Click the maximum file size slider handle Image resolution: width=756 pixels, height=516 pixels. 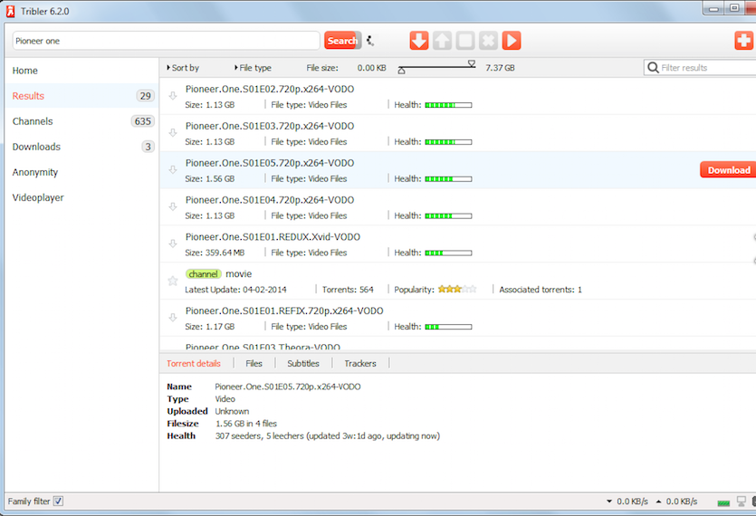point(472,63)
